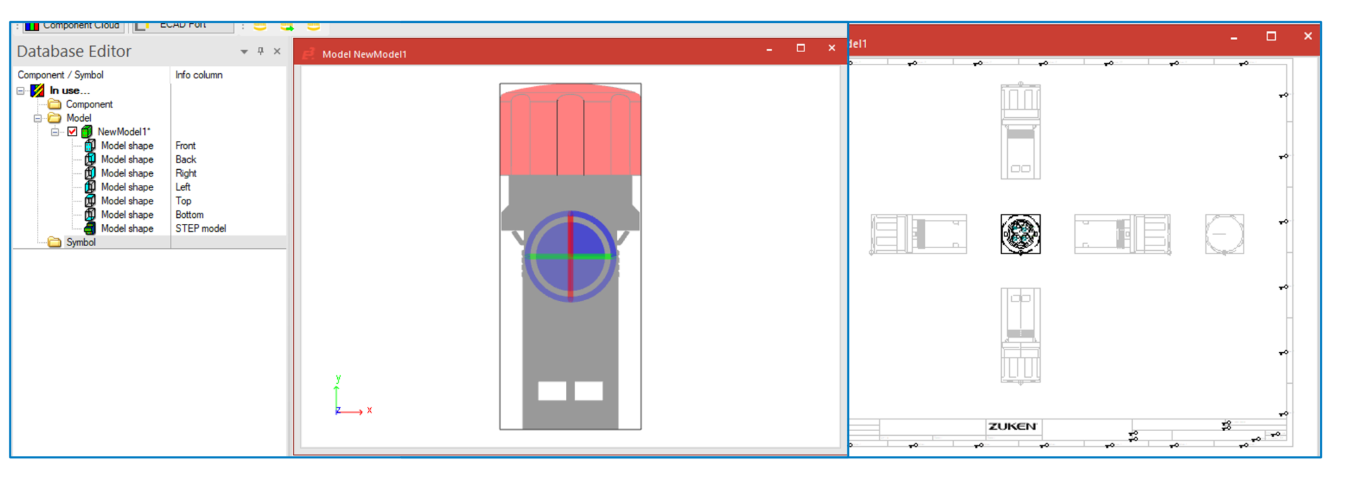Screen dimensions: 1349x495
Task: Click the Front model shape icon
Action: pyautogui.click(x=90, y=145)
